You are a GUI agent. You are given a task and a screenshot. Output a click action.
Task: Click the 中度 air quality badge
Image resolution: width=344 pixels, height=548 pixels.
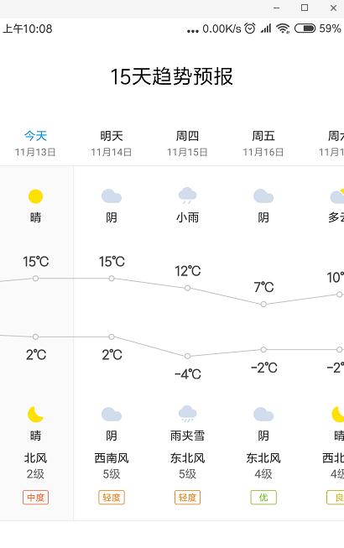[x=35, y=498]
